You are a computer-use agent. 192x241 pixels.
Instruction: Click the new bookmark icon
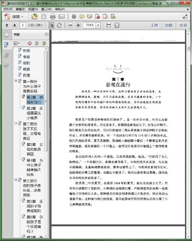point(37,43)
